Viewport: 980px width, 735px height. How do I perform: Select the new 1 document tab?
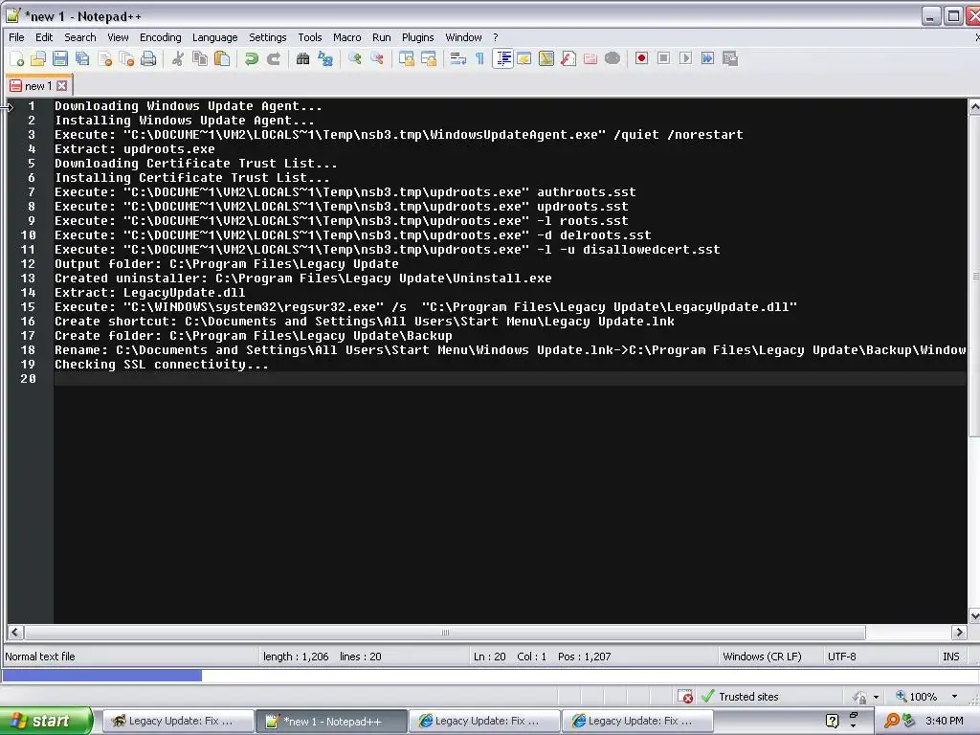coord(38,85)
